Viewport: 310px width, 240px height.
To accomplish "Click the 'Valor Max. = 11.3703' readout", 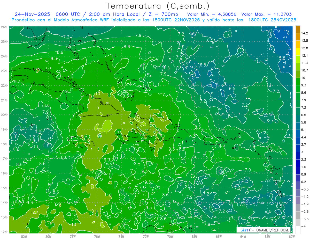I will click(x=267, y=14).
